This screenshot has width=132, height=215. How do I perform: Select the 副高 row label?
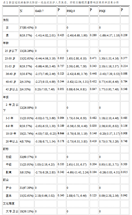[x=9, y=172]
